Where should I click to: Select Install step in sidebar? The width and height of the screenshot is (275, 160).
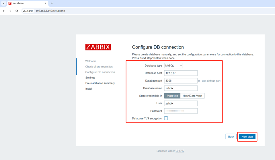point(89,89)
